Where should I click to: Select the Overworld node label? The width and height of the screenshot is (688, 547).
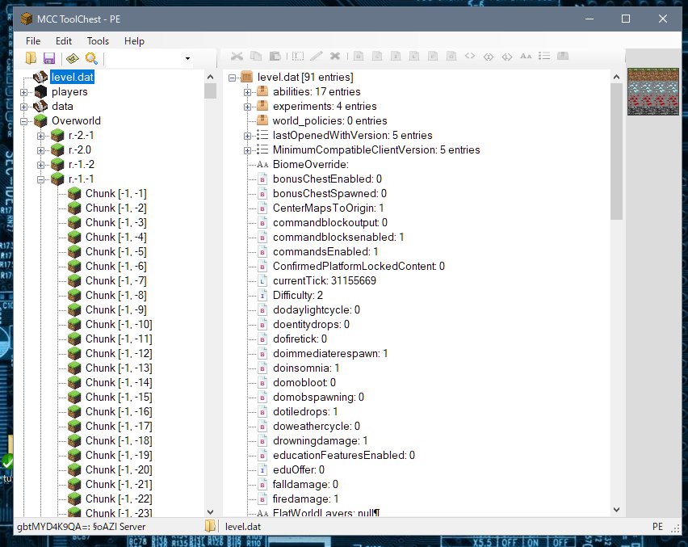[x=76, y=120]
